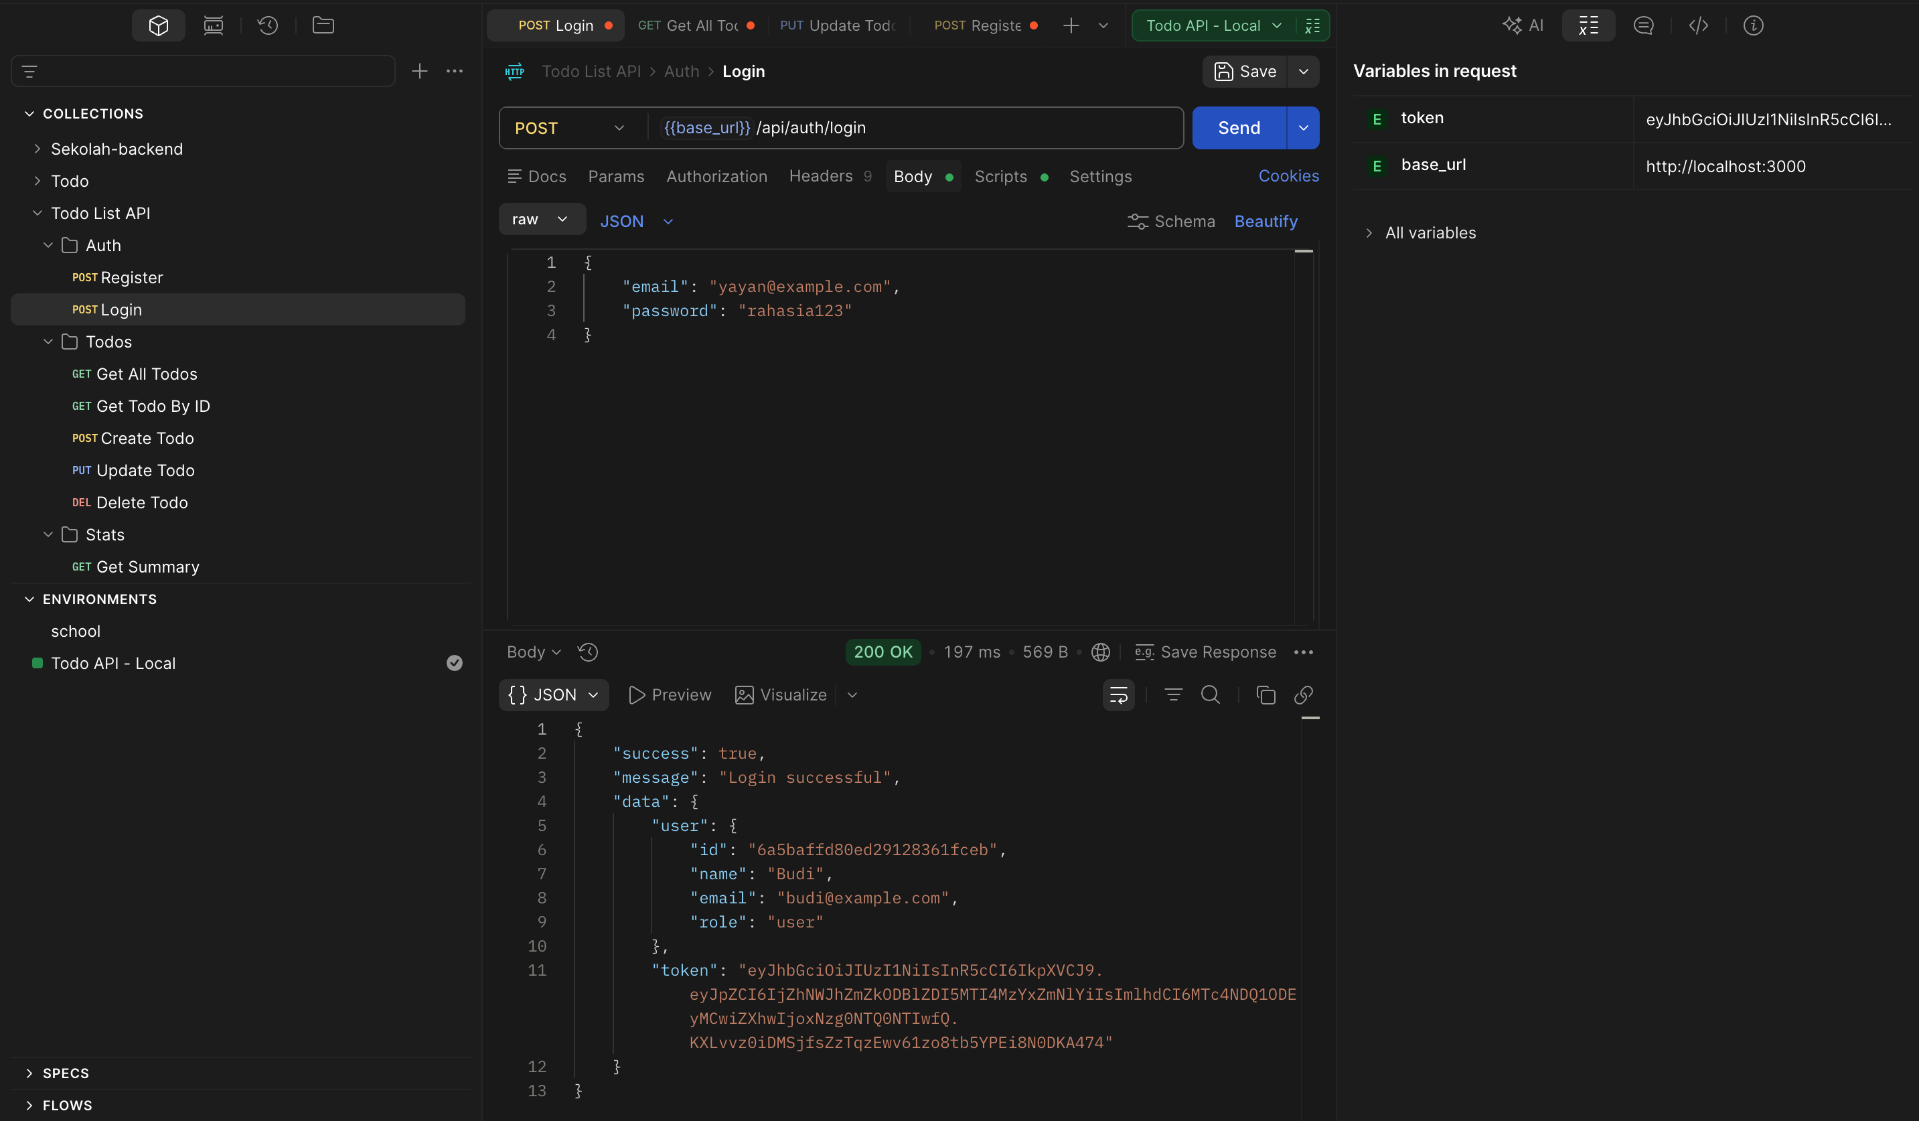Collapse the Todos folder in the collection tree
Screen dimensions: 1919x1121
click(48, 342)
